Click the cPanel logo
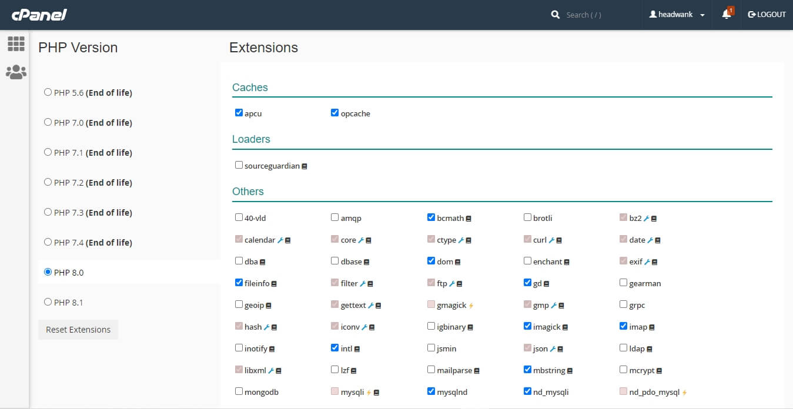The height and width of the screenshot is (409, 793). 39,15
